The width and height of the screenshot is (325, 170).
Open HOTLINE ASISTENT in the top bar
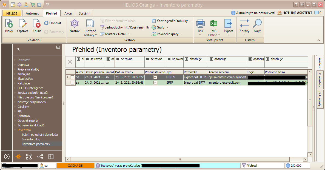point(295,13)
